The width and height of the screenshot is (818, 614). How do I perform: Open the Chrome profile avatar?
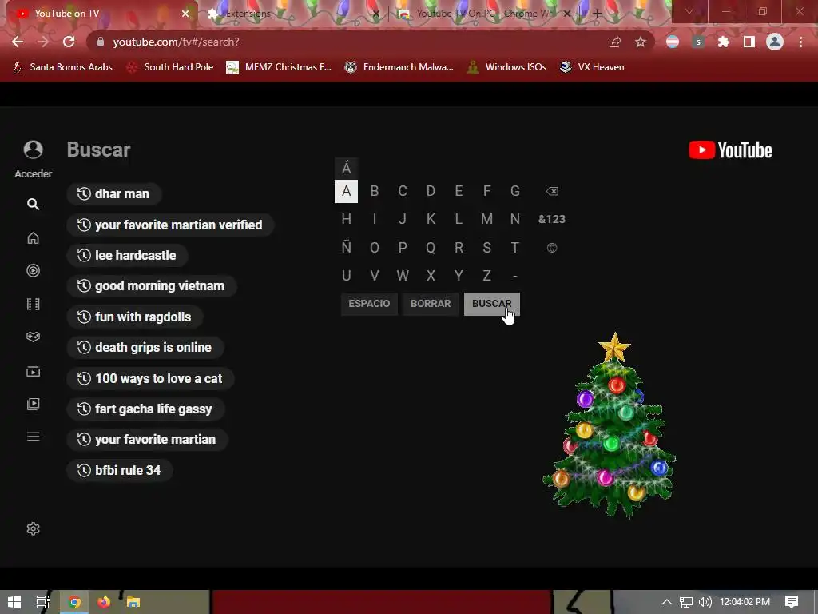coord(775,42)
